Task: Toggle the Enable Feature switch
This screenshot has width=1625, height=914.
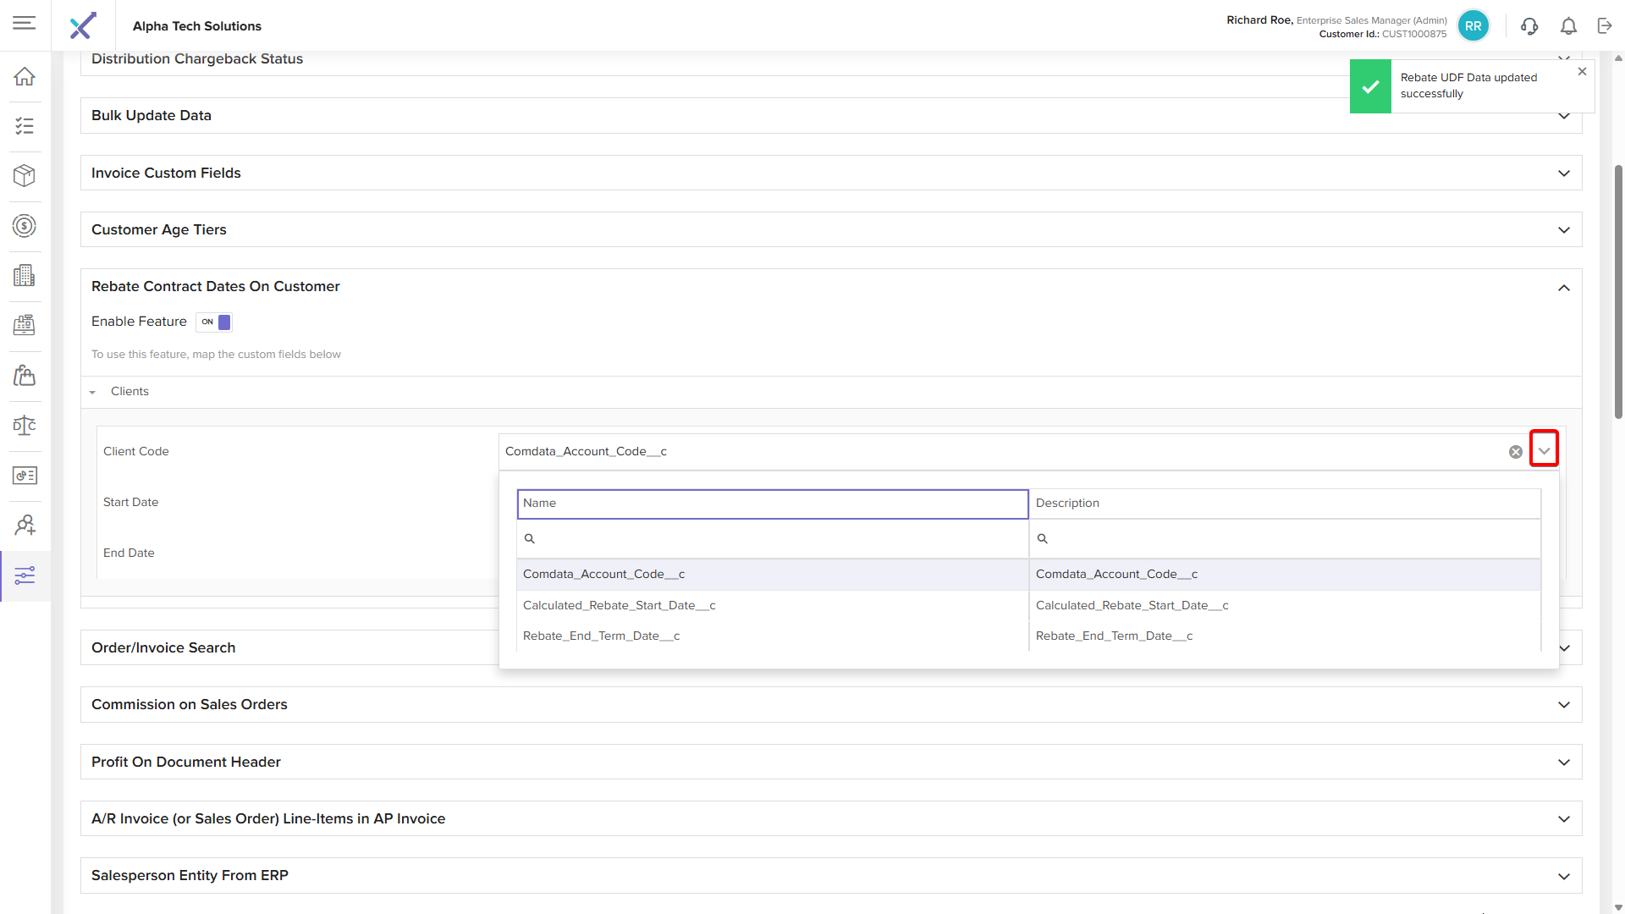Action: tap(214, 322)
